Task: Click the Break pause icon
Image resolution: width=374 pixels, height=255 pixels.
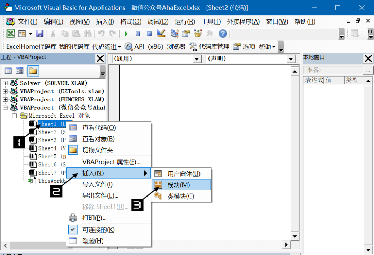Action: pos(137,34)
